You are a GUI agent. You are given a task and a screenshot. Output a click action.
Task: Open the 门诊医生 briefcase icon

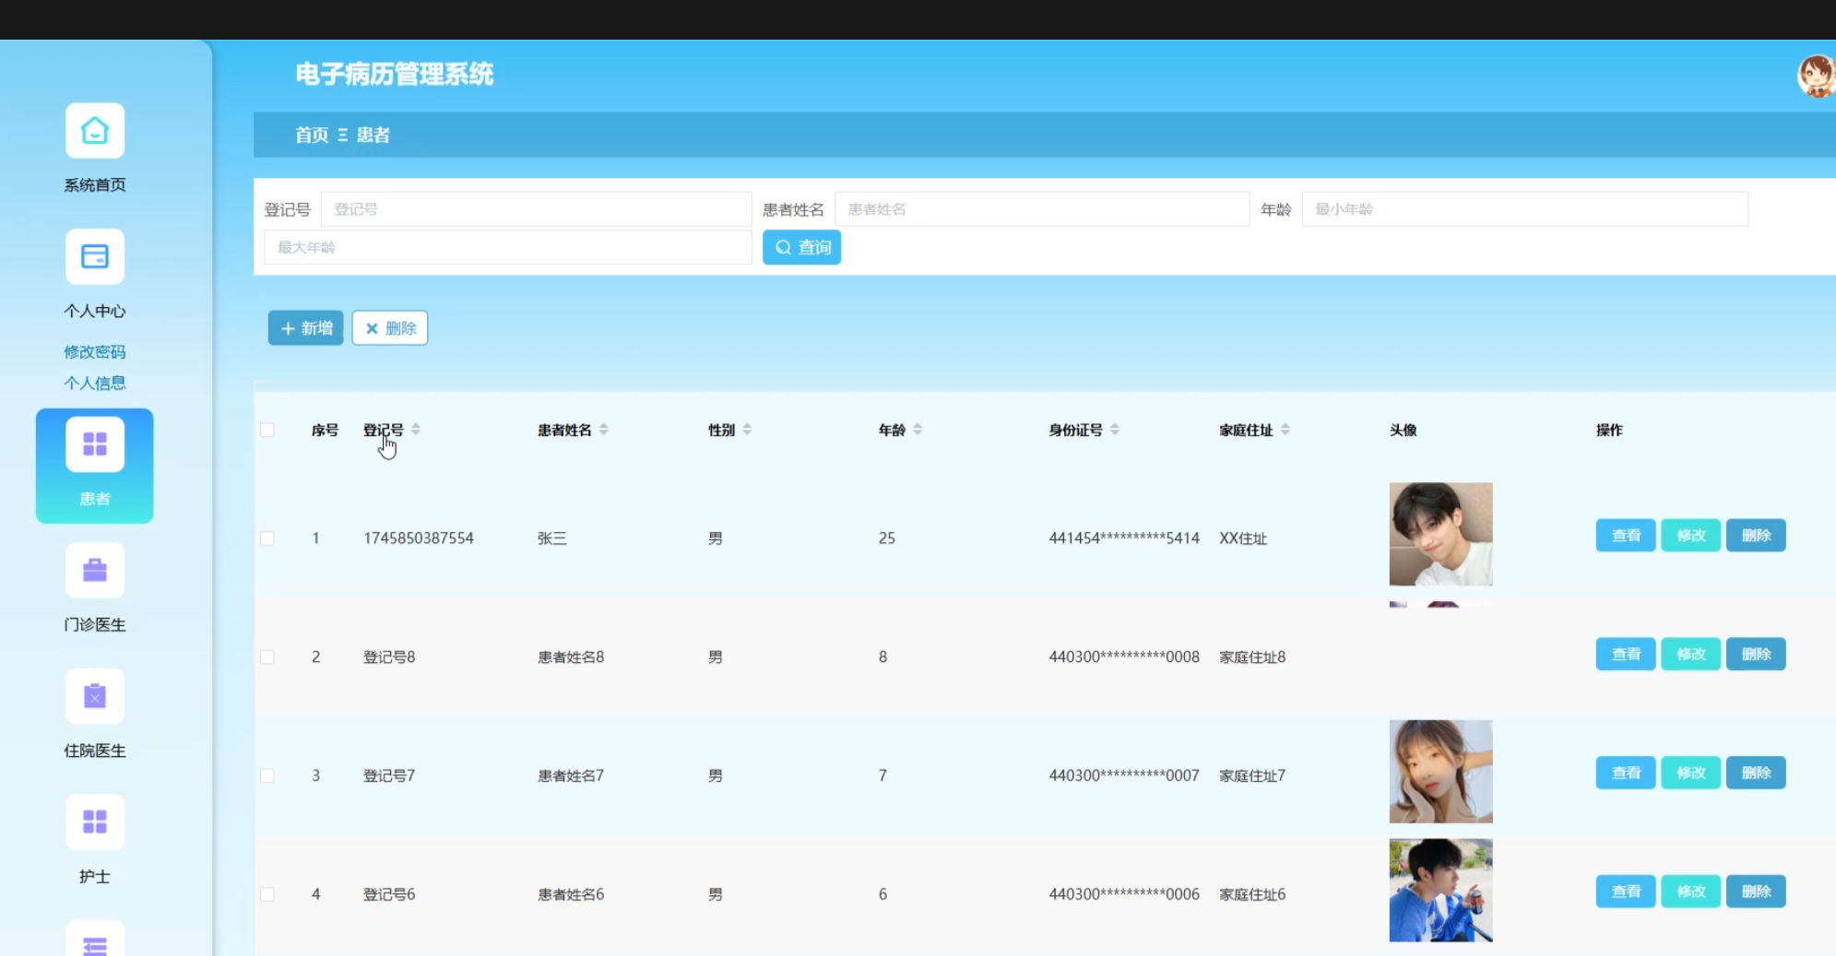pyautogui.click(x=94, y=571)
